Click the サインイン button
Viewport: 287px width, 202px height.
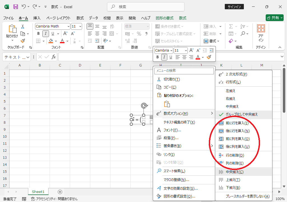click(234, 7)
